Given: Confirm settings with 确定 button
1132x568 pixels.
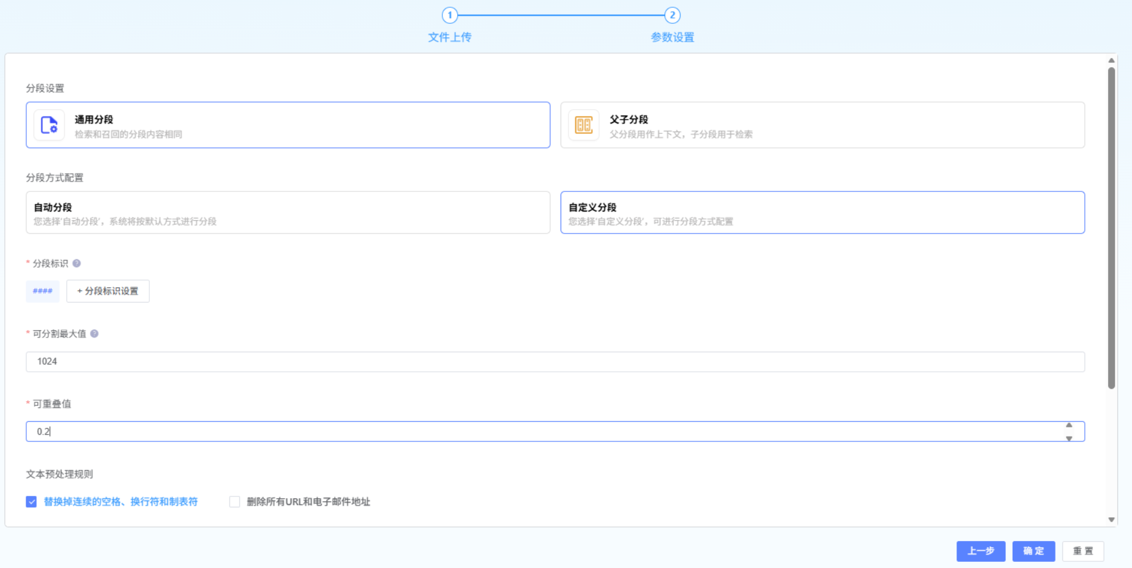Looking at the screenshot, I should (1033, 551).
